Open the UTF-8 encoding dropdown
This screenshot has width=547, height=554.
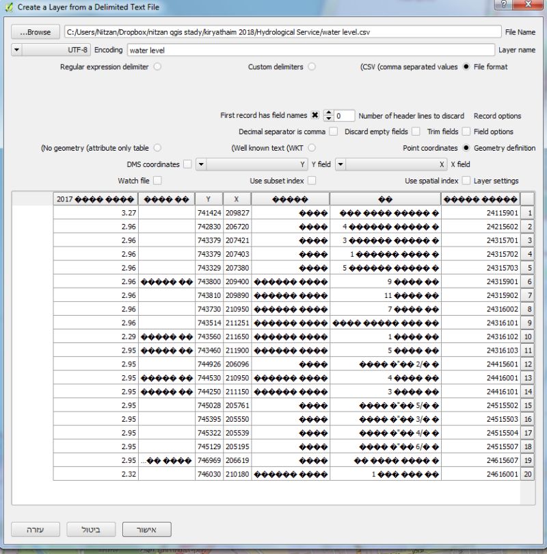(17, 49)
